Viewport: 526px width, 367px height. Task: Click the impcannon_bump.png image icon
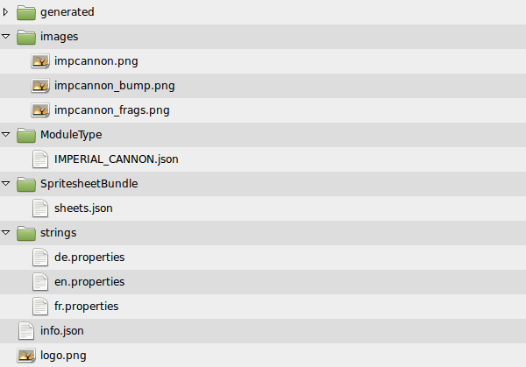coord(40,86)
